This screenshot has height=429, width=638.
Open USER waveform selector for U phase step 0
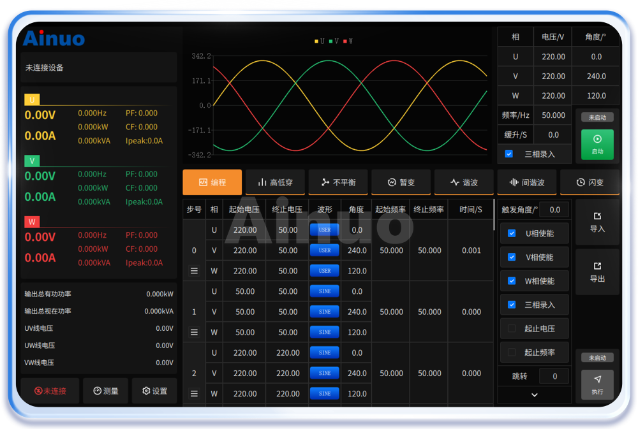pyautogui.click(x=325, y=230)
